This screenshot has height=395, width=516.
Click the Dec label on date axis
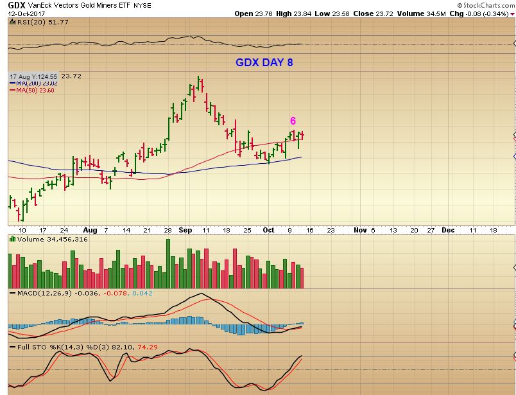[448, 231]
